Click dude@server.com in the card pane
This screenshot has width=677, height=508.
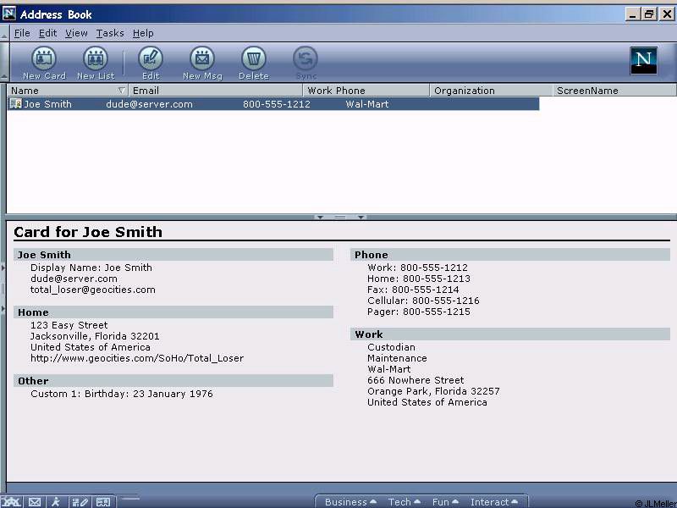tap(74, 279)
